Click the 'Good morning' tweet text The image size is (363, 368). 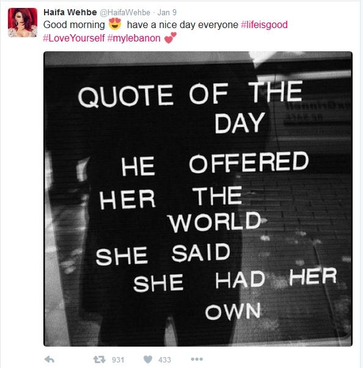[x=74, y=24]
